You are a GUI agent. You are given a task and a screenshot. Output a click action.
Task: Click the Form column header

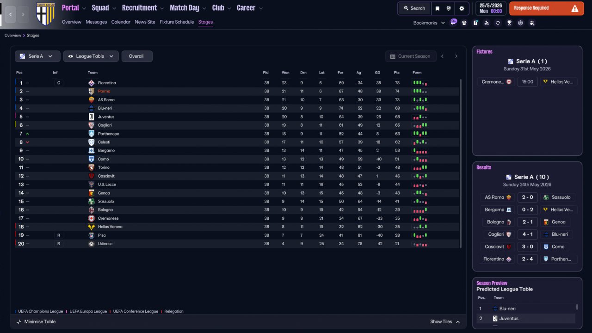(417, 73)
